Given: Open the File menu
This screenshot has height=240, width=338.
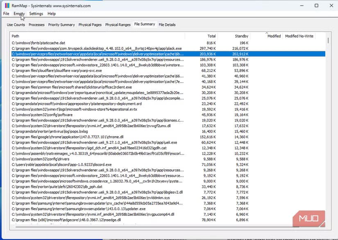Looking at the screenshot, I should 6,13.
